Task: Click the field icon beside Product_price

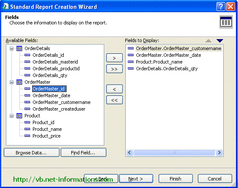Action: pyautogui.click(x=27, y=136)
